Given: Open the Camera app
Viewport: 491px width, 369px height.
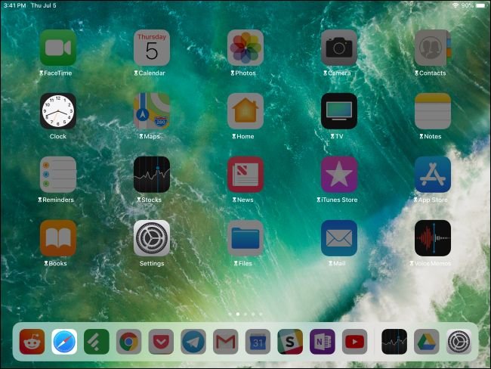Looking at the screenshot, I should pos(339,48).
